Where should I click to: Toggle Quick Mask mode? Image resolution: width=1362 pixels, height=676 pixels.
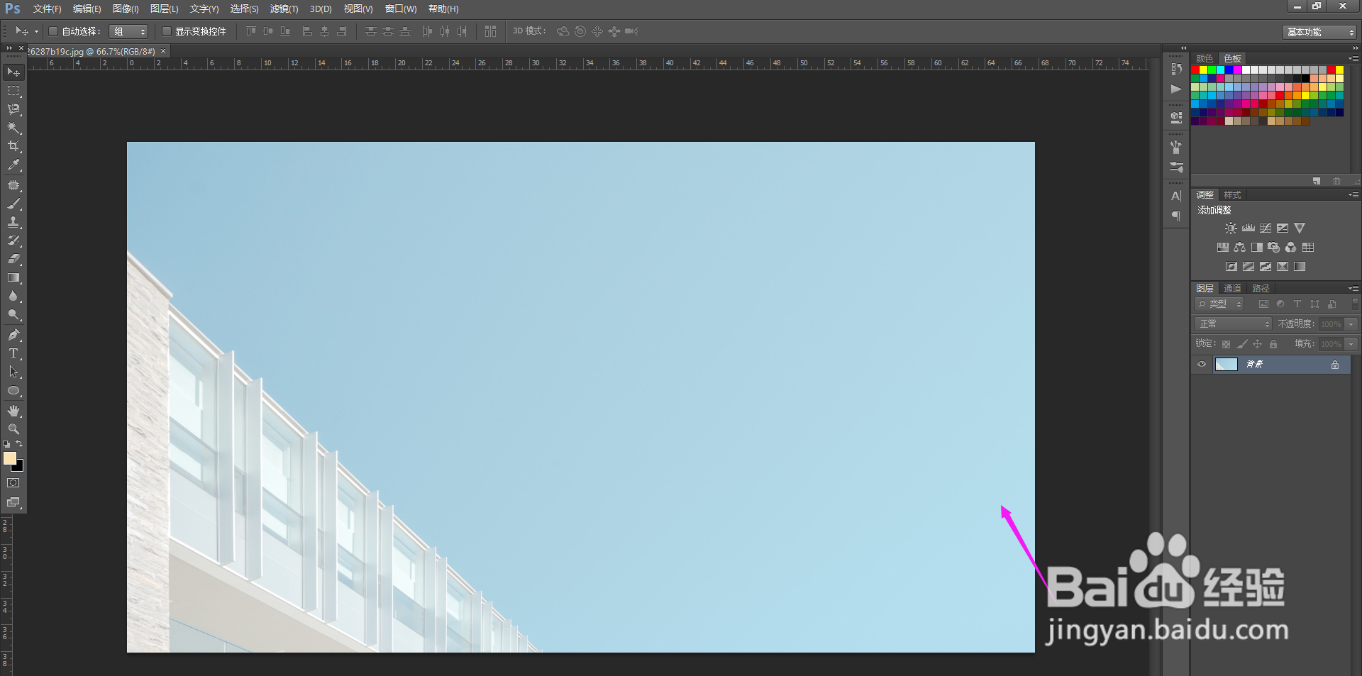pos(13,483)
